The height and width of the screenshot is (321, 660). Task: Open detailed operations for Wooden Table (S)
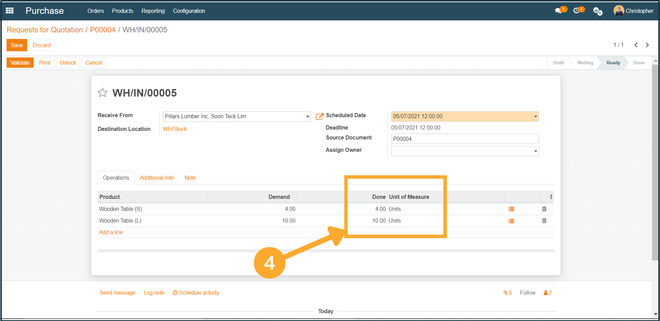pos(511,209)
